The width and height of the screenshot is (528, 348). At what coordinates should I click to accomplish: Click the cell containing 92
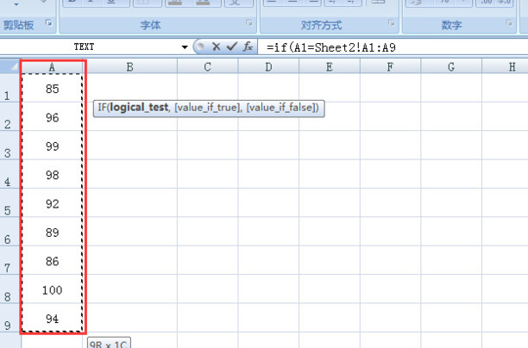(x=52, y=202)
